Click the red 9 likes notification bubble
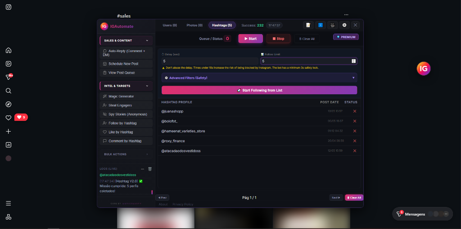The width and height of the screenshot is (461, 229). 21,117
